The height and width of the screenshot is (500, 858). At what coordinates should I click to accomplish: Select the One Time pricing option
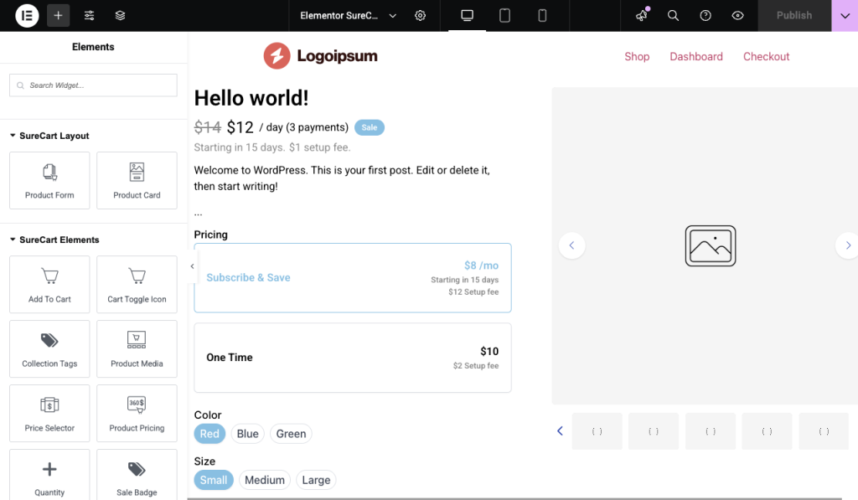pyautogui.click(x=352, y=358)
